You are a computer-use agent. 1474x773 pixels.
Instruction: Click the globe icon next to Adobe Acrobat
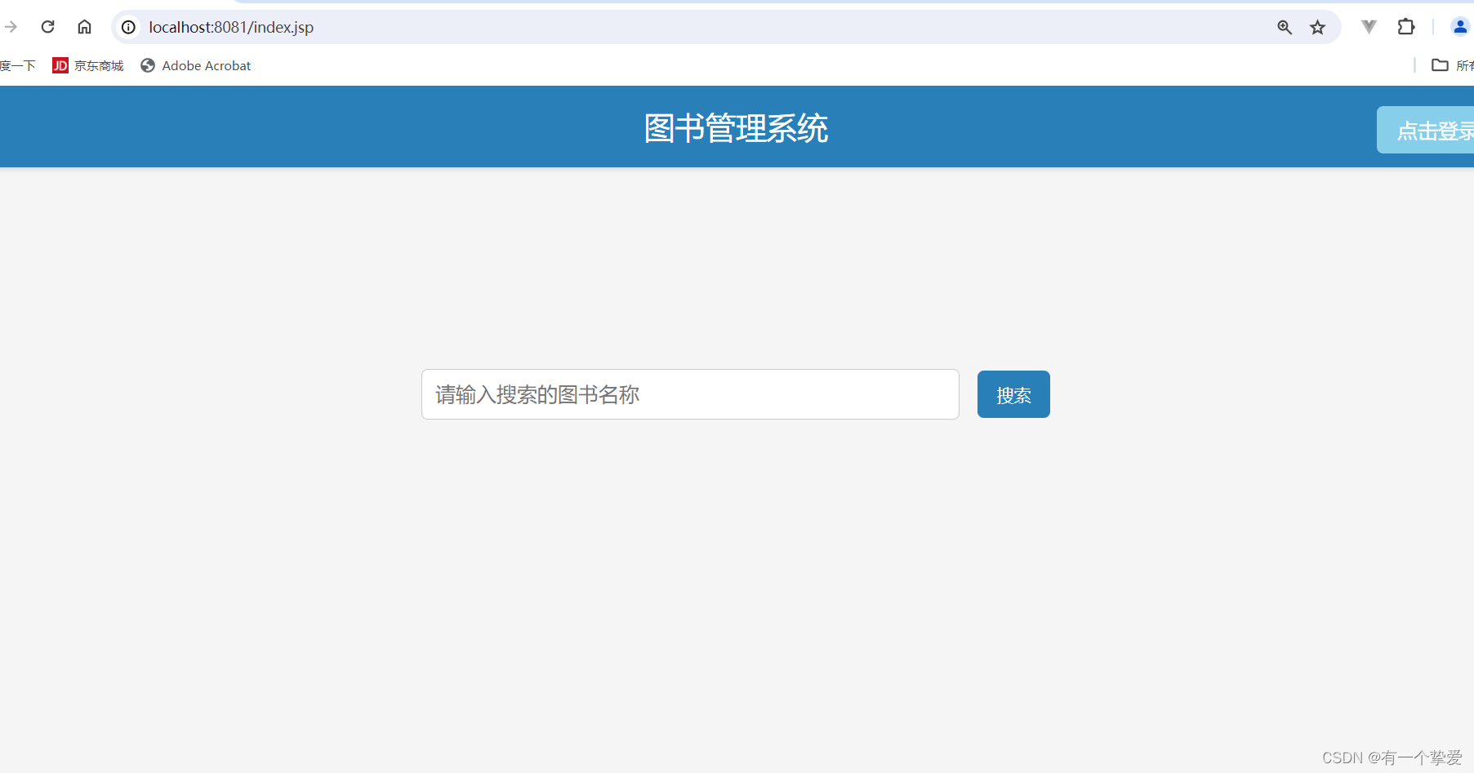tap(147, 65)
